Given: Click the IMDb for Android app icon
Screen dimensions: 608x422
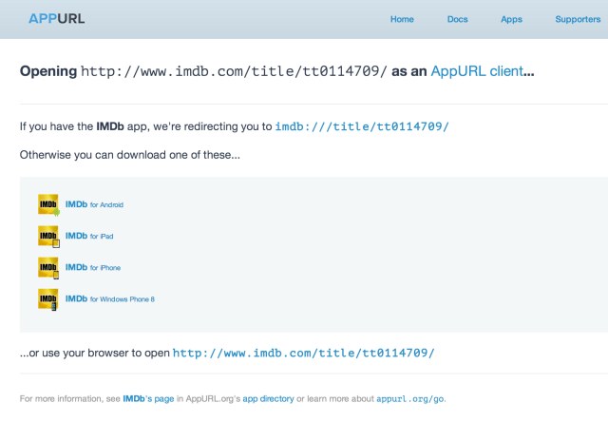Looking at the screenshot, I should point(48,204).
